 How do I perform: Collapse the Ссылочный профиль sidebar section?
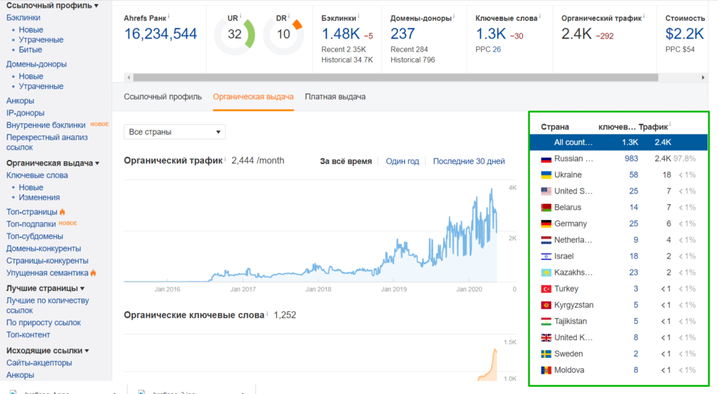pos(52,6)
